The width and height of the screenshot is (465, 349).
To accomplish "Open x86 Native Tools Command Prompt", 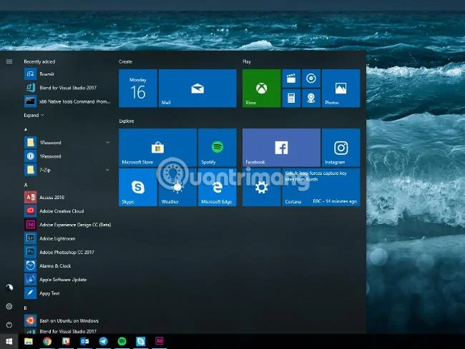I will pos(68,101).
